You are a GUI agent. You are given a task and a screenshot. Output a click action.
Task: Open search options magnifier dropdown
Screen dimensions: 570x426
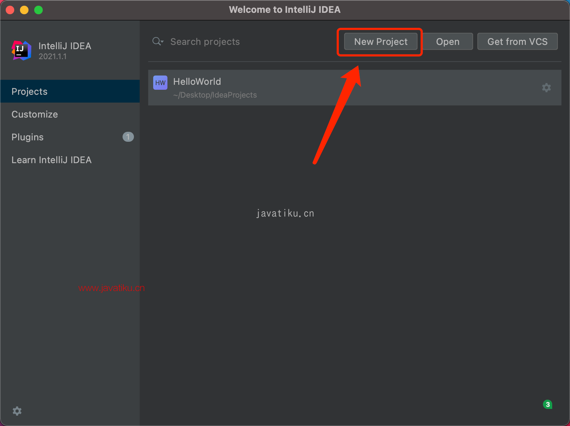158,42
